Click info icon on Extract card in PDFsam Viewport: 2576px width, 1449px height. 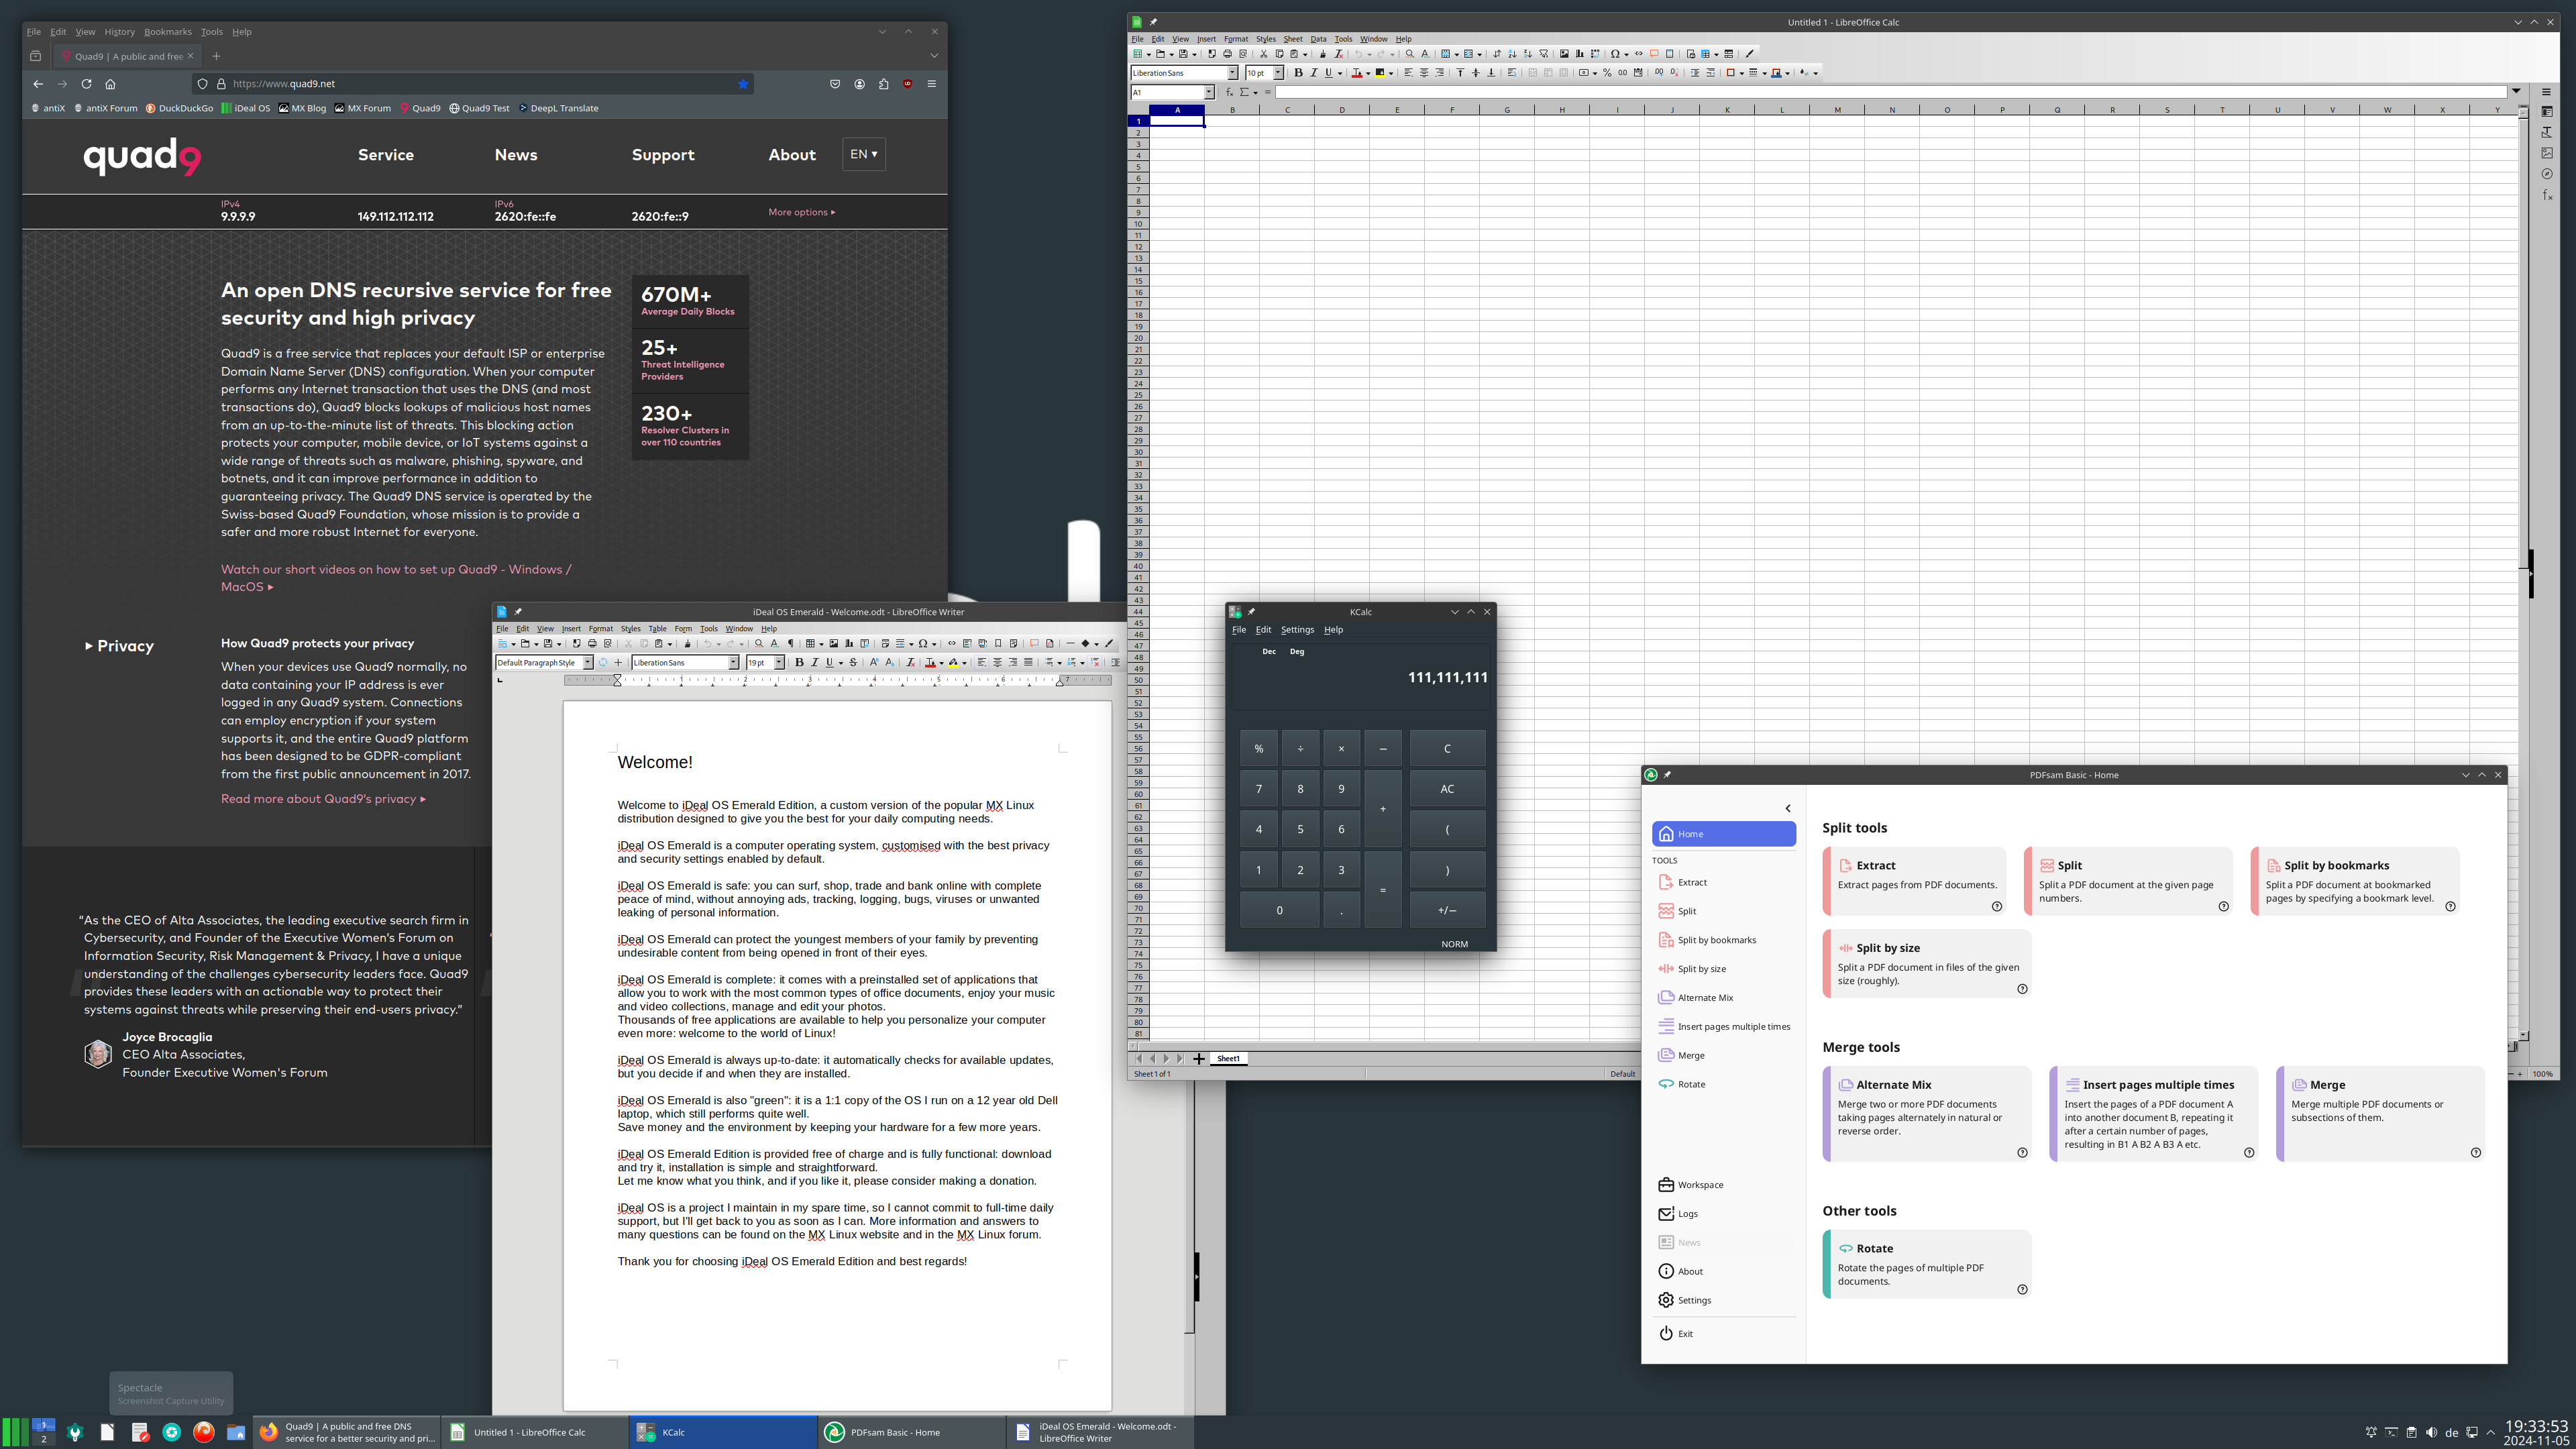point(1997,906)
